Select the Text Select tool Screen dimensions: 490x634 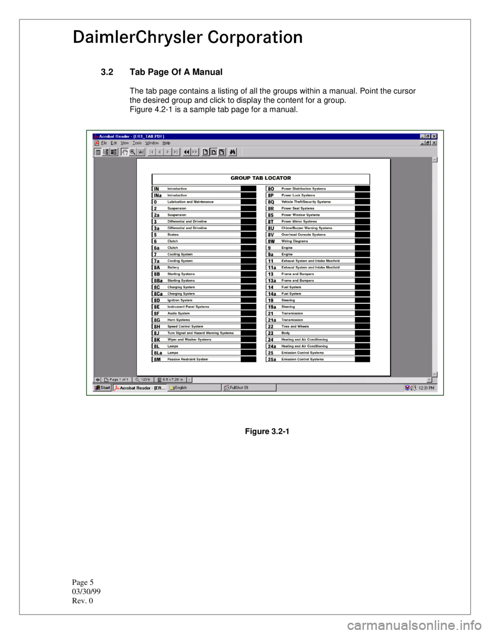[x=141, y=152]
